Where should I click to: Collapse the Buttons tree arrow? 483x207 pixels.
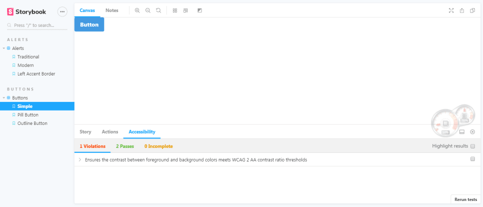click(x=4, y=97)
